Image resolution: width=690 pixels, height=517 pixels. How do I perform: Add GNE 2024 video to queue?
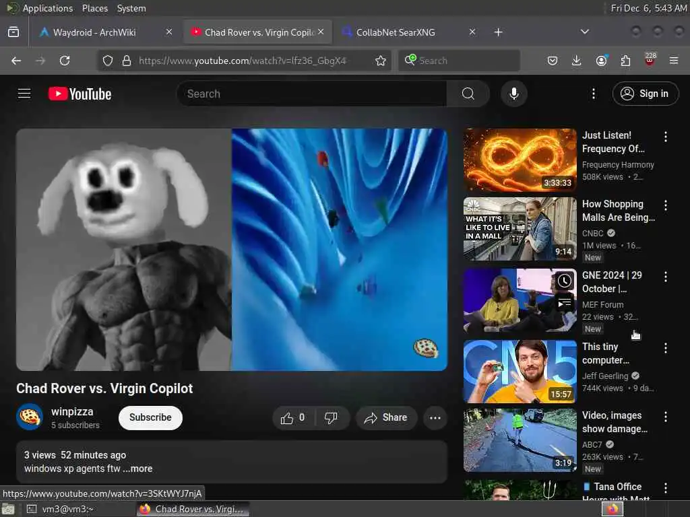click(565, 303)
